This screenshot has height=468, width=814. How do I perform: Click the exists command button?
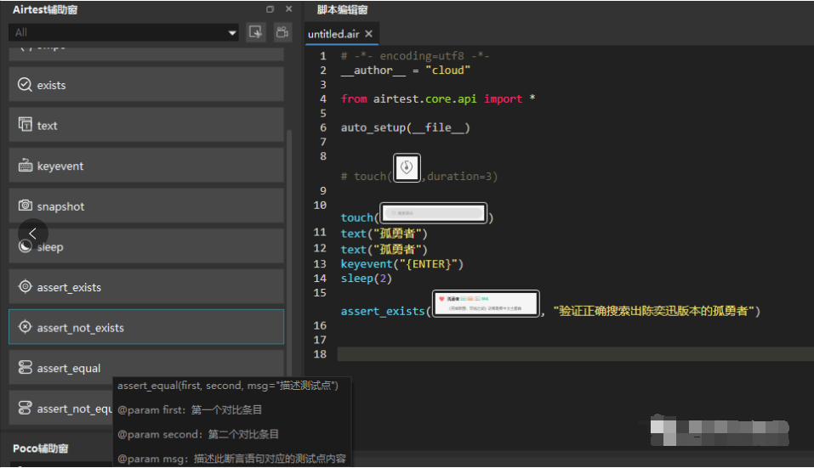[x=146, y=84]
